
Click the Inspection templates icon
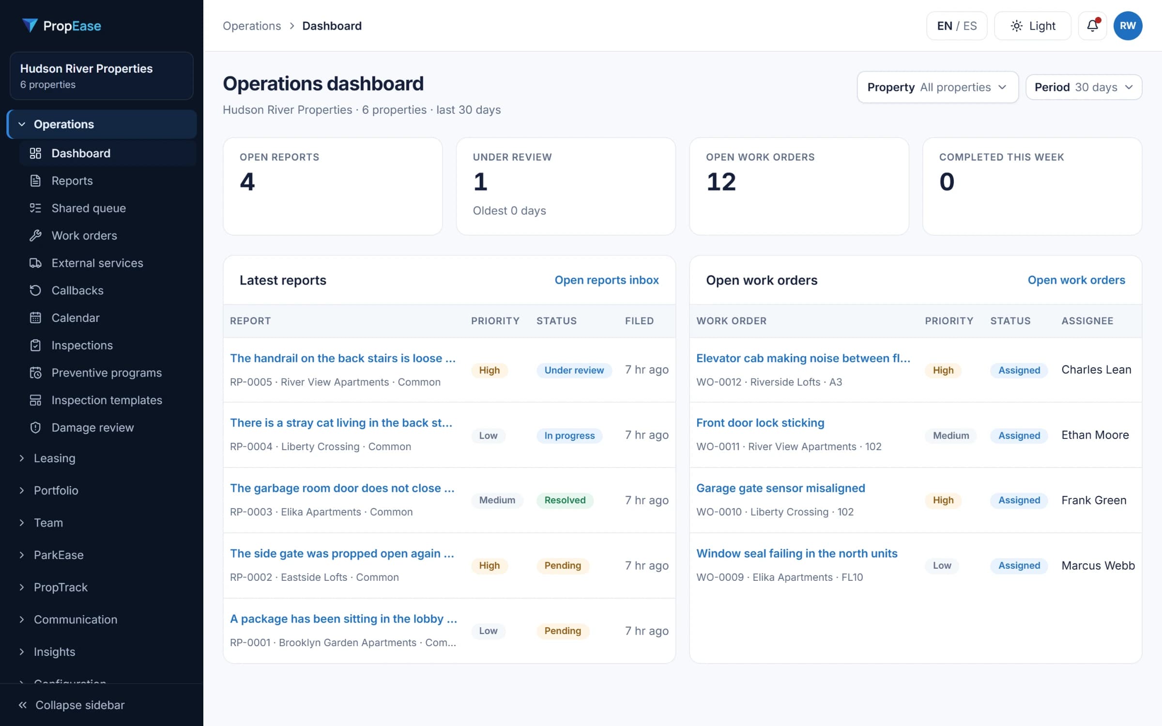pos(35,400)
